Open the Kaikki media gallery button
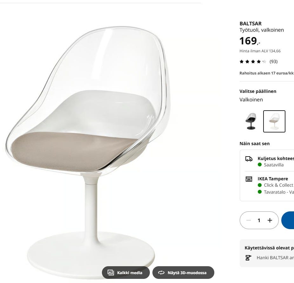 [x=126, y=273]
